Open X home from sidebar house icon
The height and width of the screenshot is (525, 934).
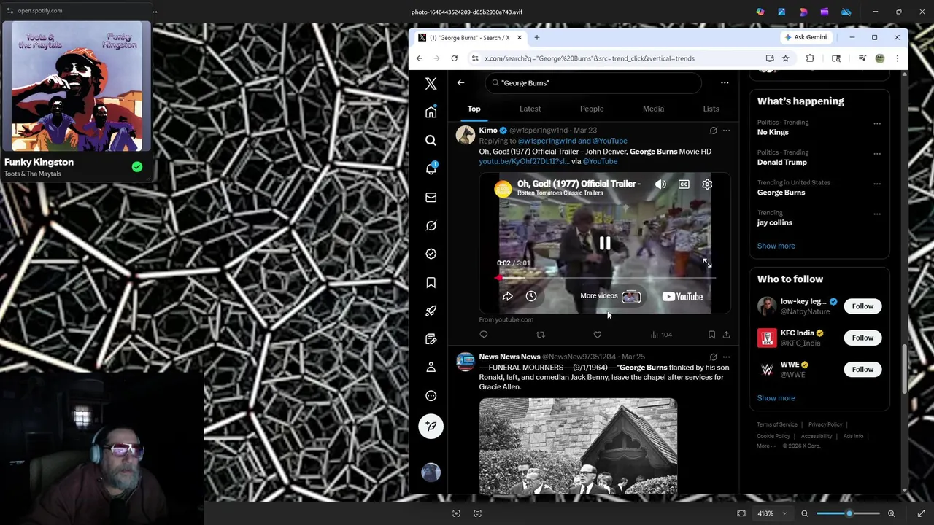[431, 112]
